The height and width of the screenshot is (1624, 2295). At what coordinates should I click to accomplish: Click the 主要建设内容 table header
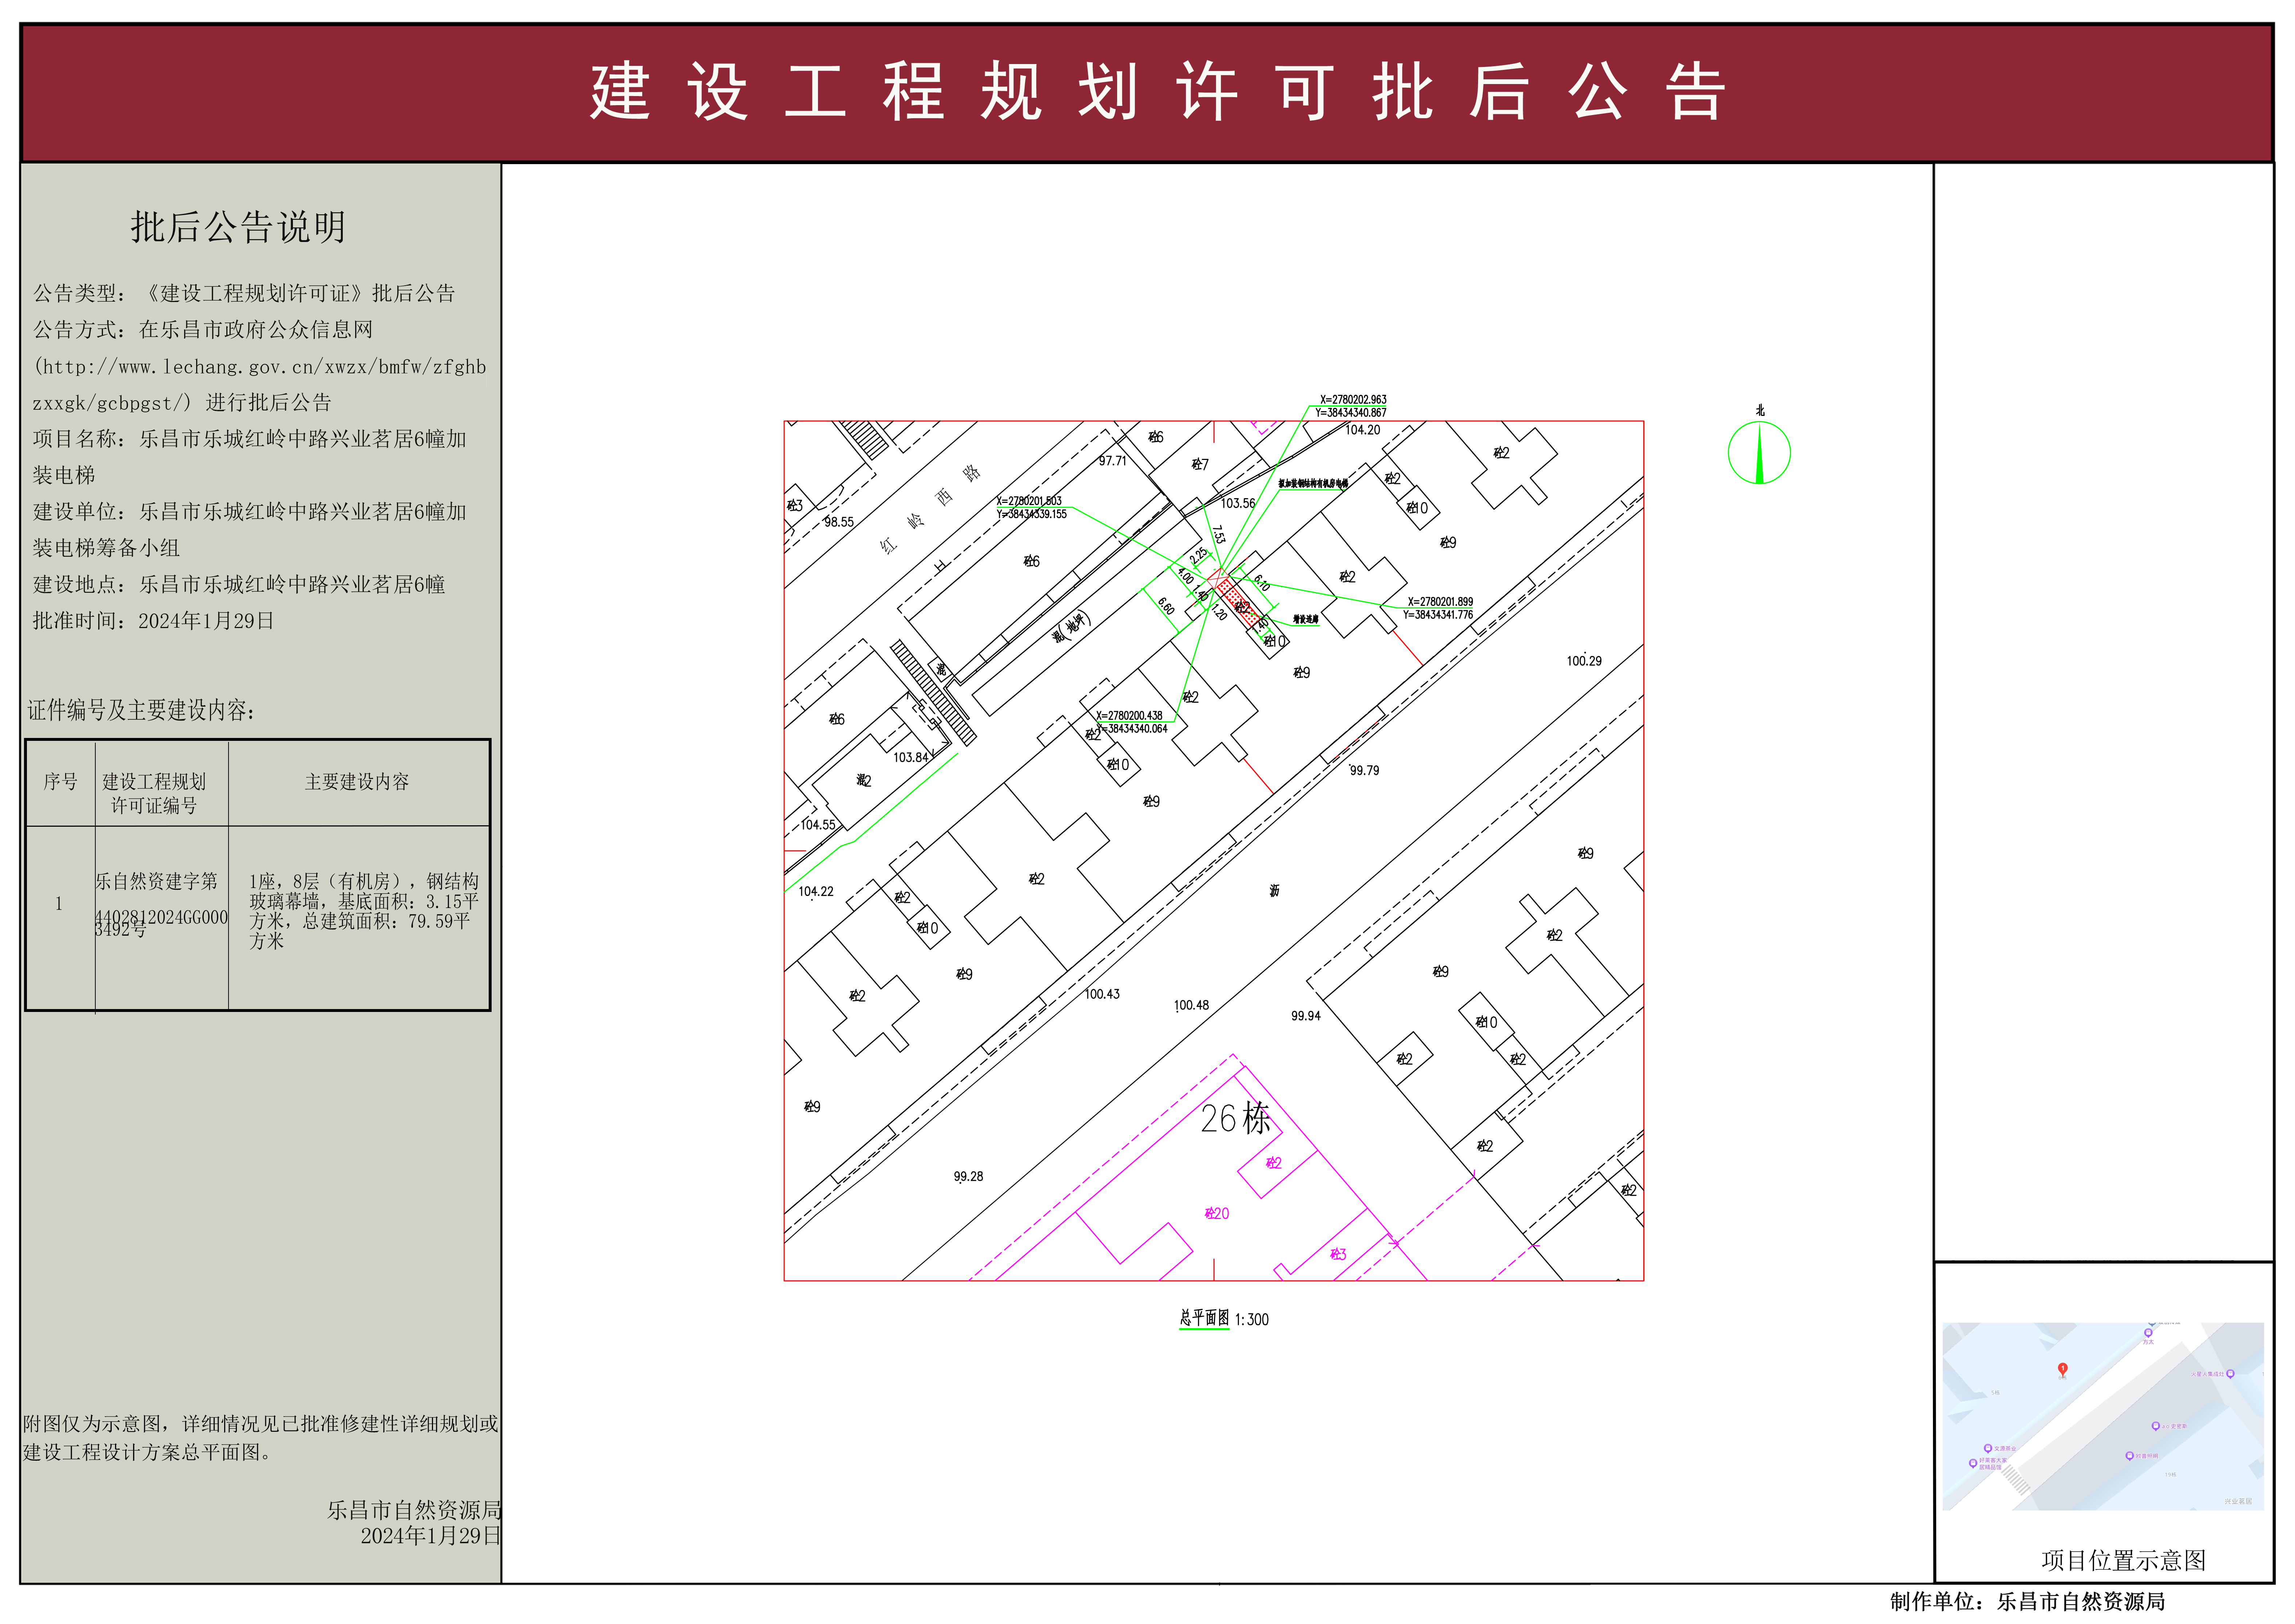point(357,782)
